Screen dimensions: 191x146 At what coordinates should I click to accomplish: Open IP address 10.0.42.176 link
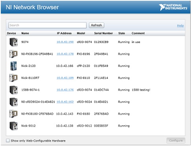65,90
